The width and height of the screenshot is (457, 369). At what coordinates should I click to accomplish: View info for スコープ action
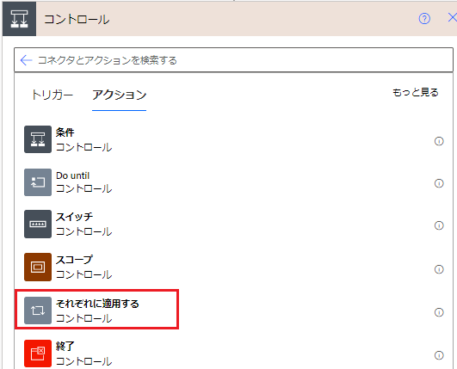coord(439,269)
